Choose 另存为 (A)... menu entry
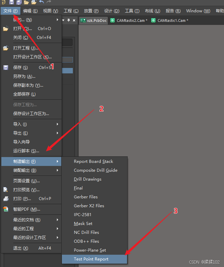The width and height of the screenshot is (224, 267). (31, 76)
